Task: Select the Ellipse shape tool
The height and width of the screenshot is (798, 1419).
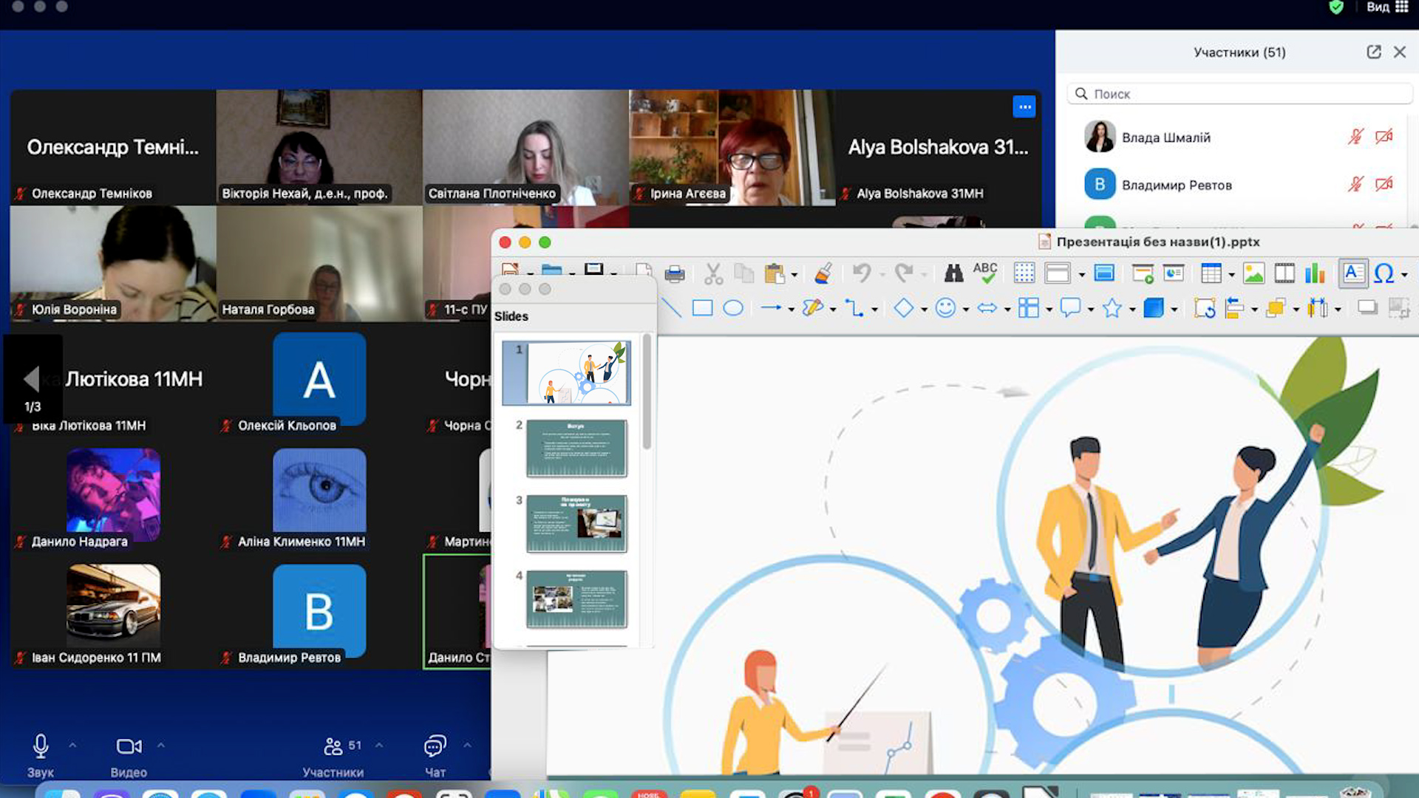Action: 732,308
